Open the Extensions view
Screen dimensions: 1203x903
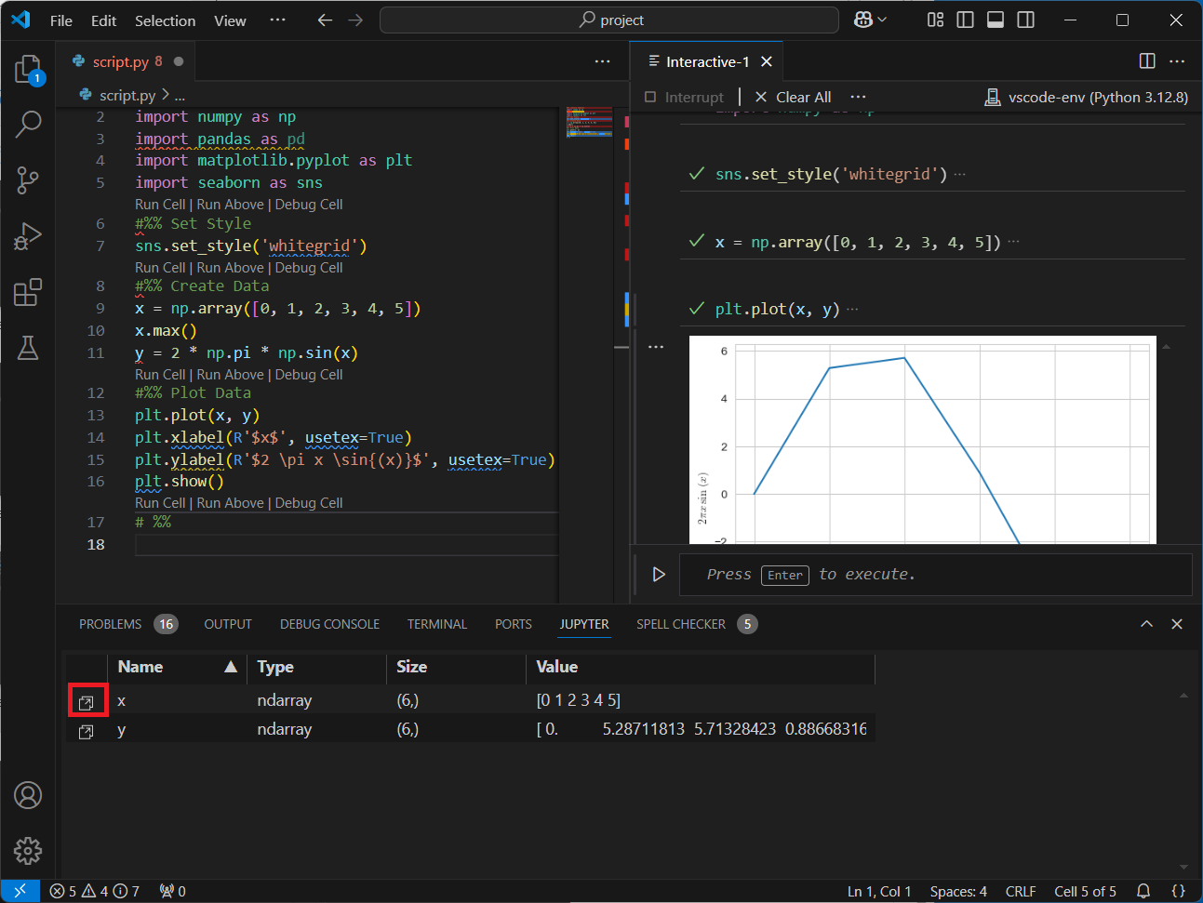(28, 292)
